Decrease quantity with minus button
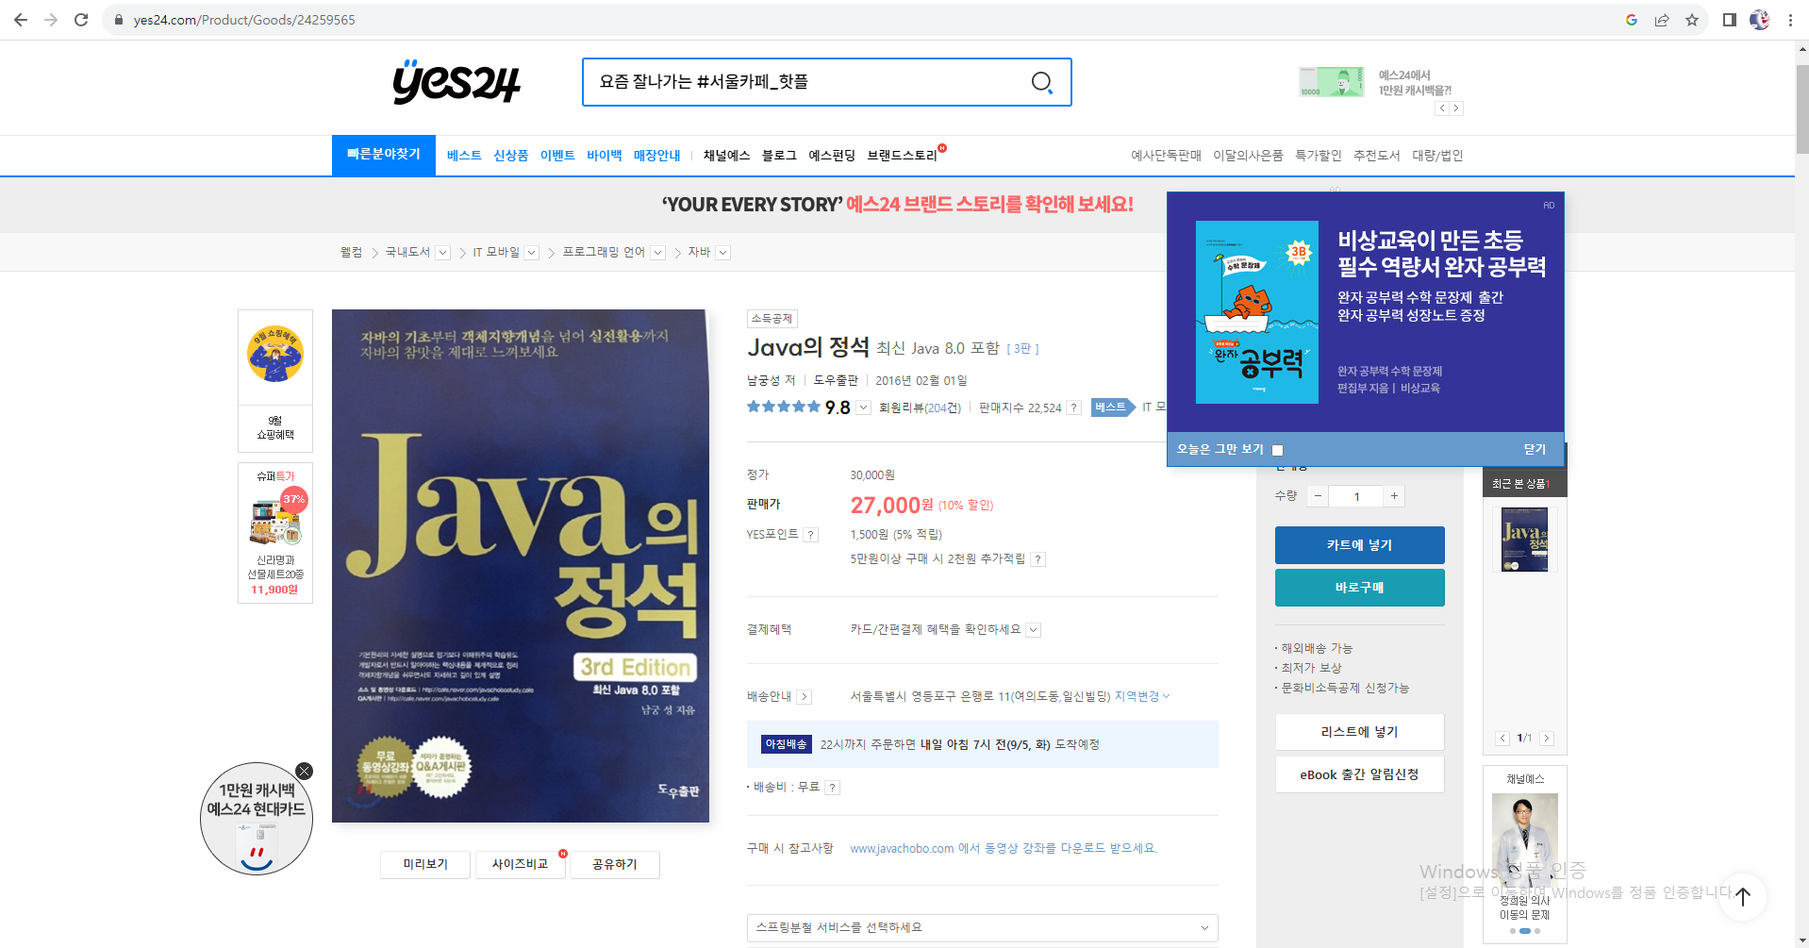The width and height of the screenshot is (1809, 948). (1318, 496)
